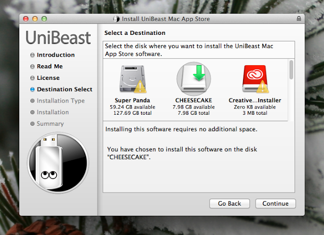Screen dimensions: 324x235
Task: Click the bullet beside Installation Type
Action: (x=32, y=101)
